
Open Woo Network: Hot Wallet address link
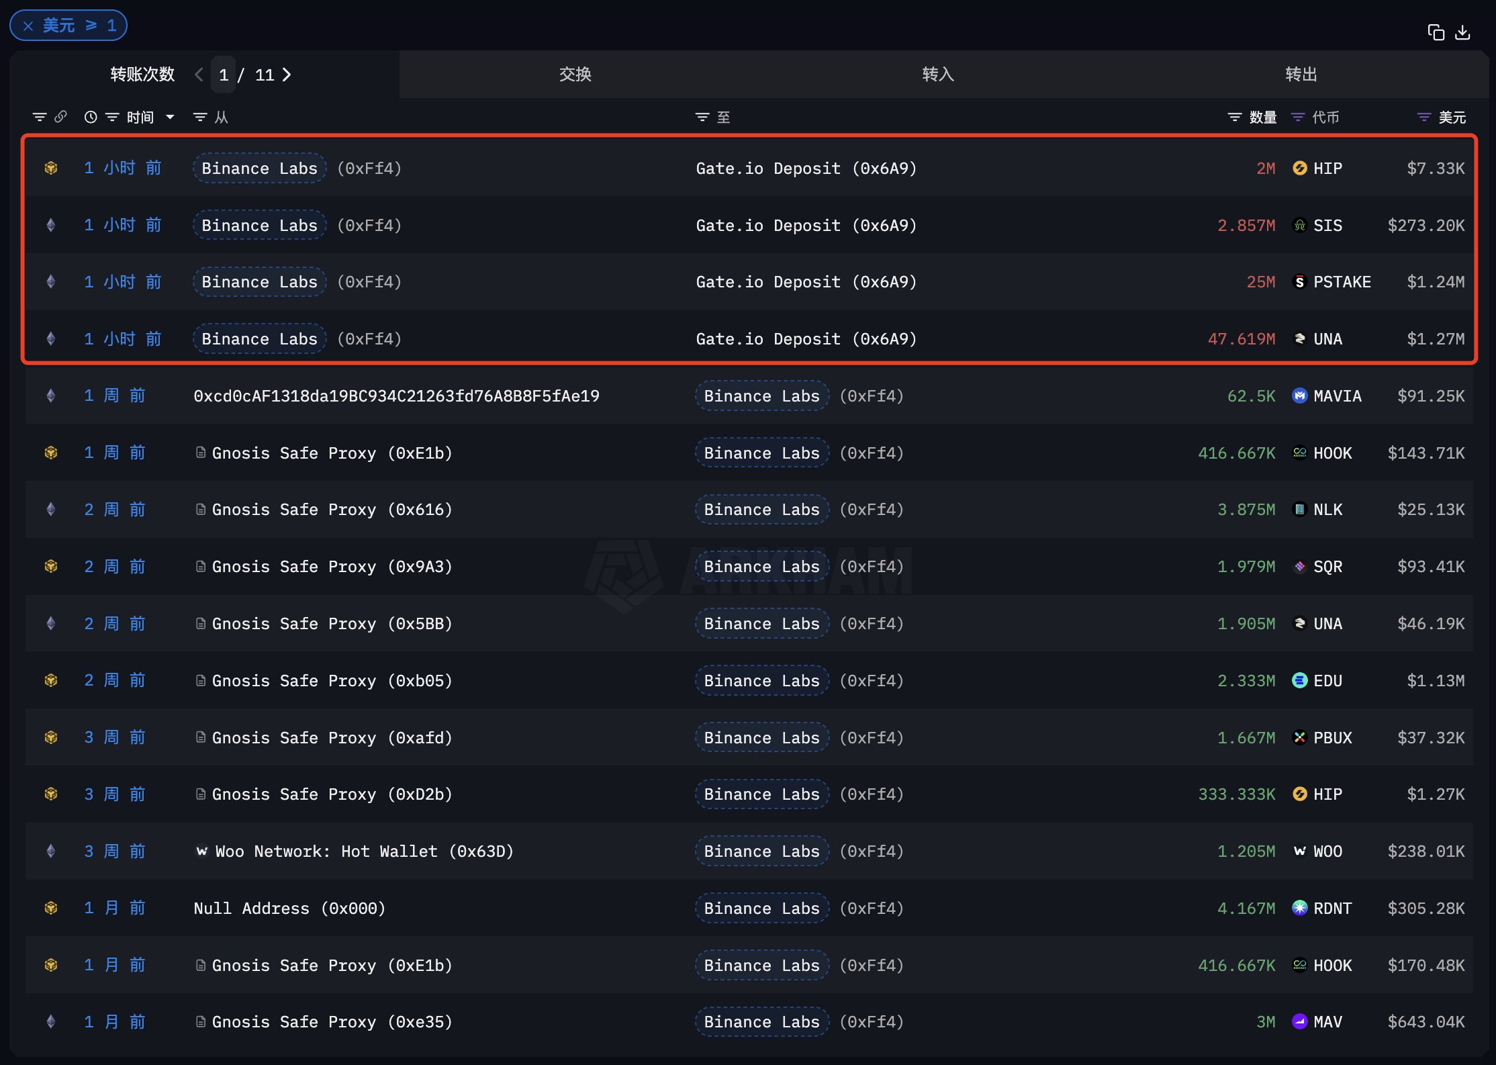click(363, 851)
